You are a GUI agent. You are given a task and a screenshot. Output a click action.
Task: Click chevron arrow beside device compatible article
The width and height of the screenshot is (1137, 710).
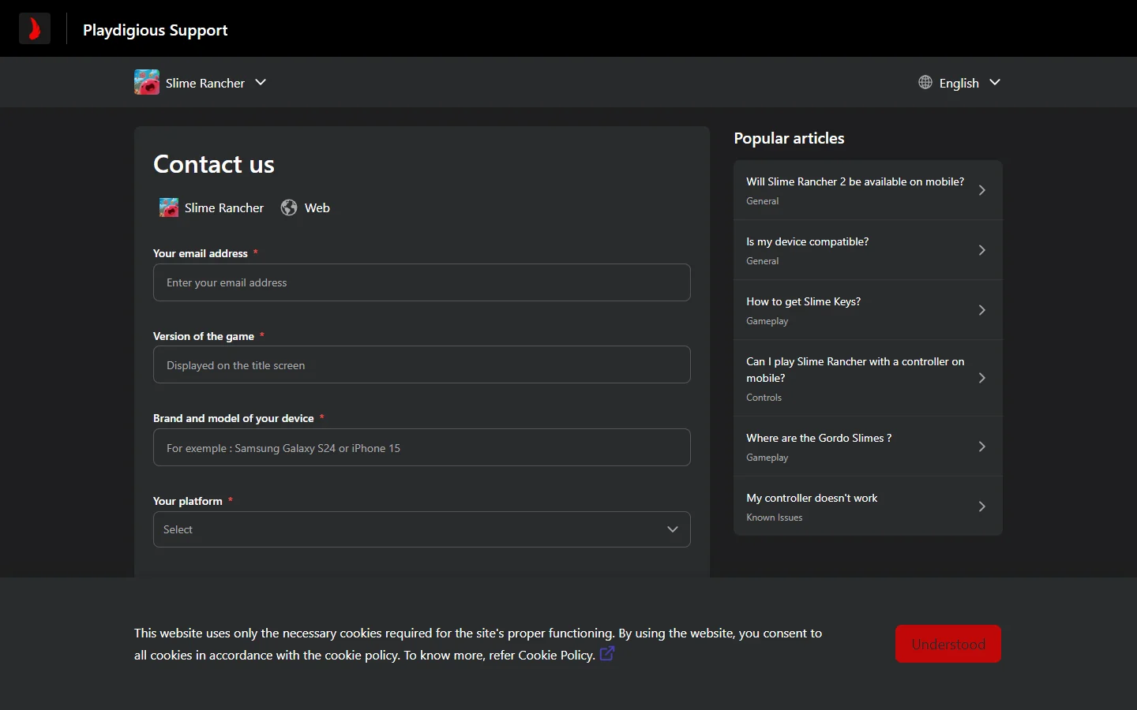pyautogui.click(x=982, y=250)
